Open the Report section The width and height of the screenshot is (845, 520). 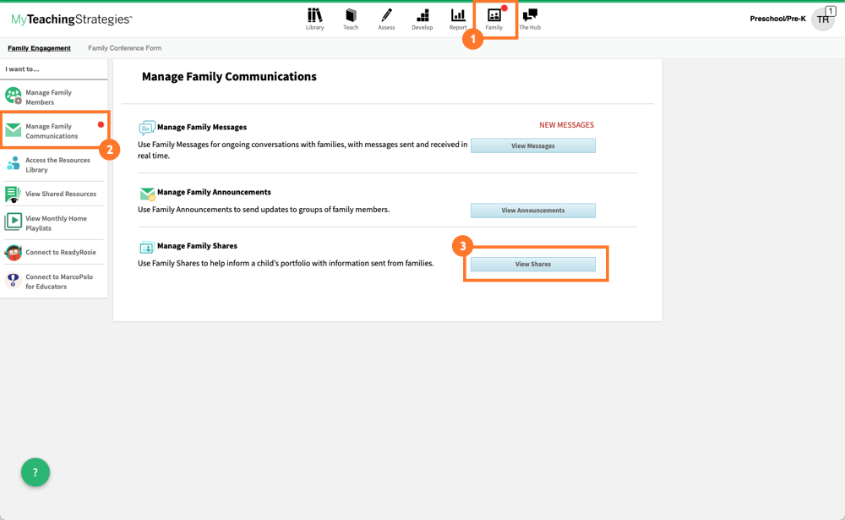coord(458,17)
